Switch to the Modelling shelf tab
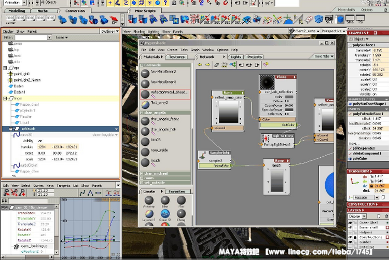 point(17,11)
